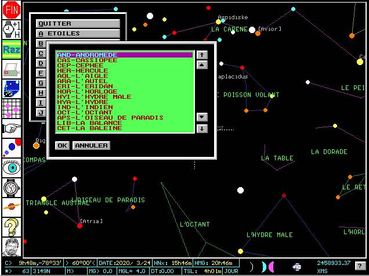
Task: Click the HMG: 20h46m status field
Action: (x=216, y=263)
